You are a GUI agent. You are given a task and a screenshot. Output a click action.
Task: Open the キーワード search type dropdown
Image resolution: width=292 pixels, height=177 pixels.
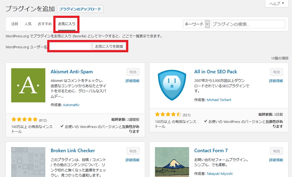point(196,24)
